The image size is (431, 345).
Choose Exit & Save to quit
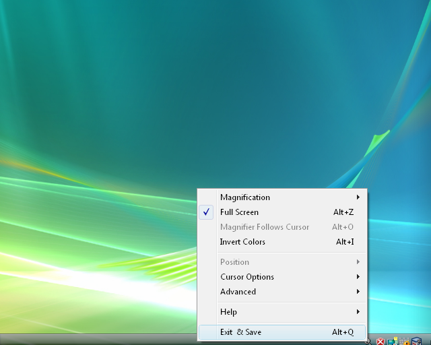[x=240, y=332]
